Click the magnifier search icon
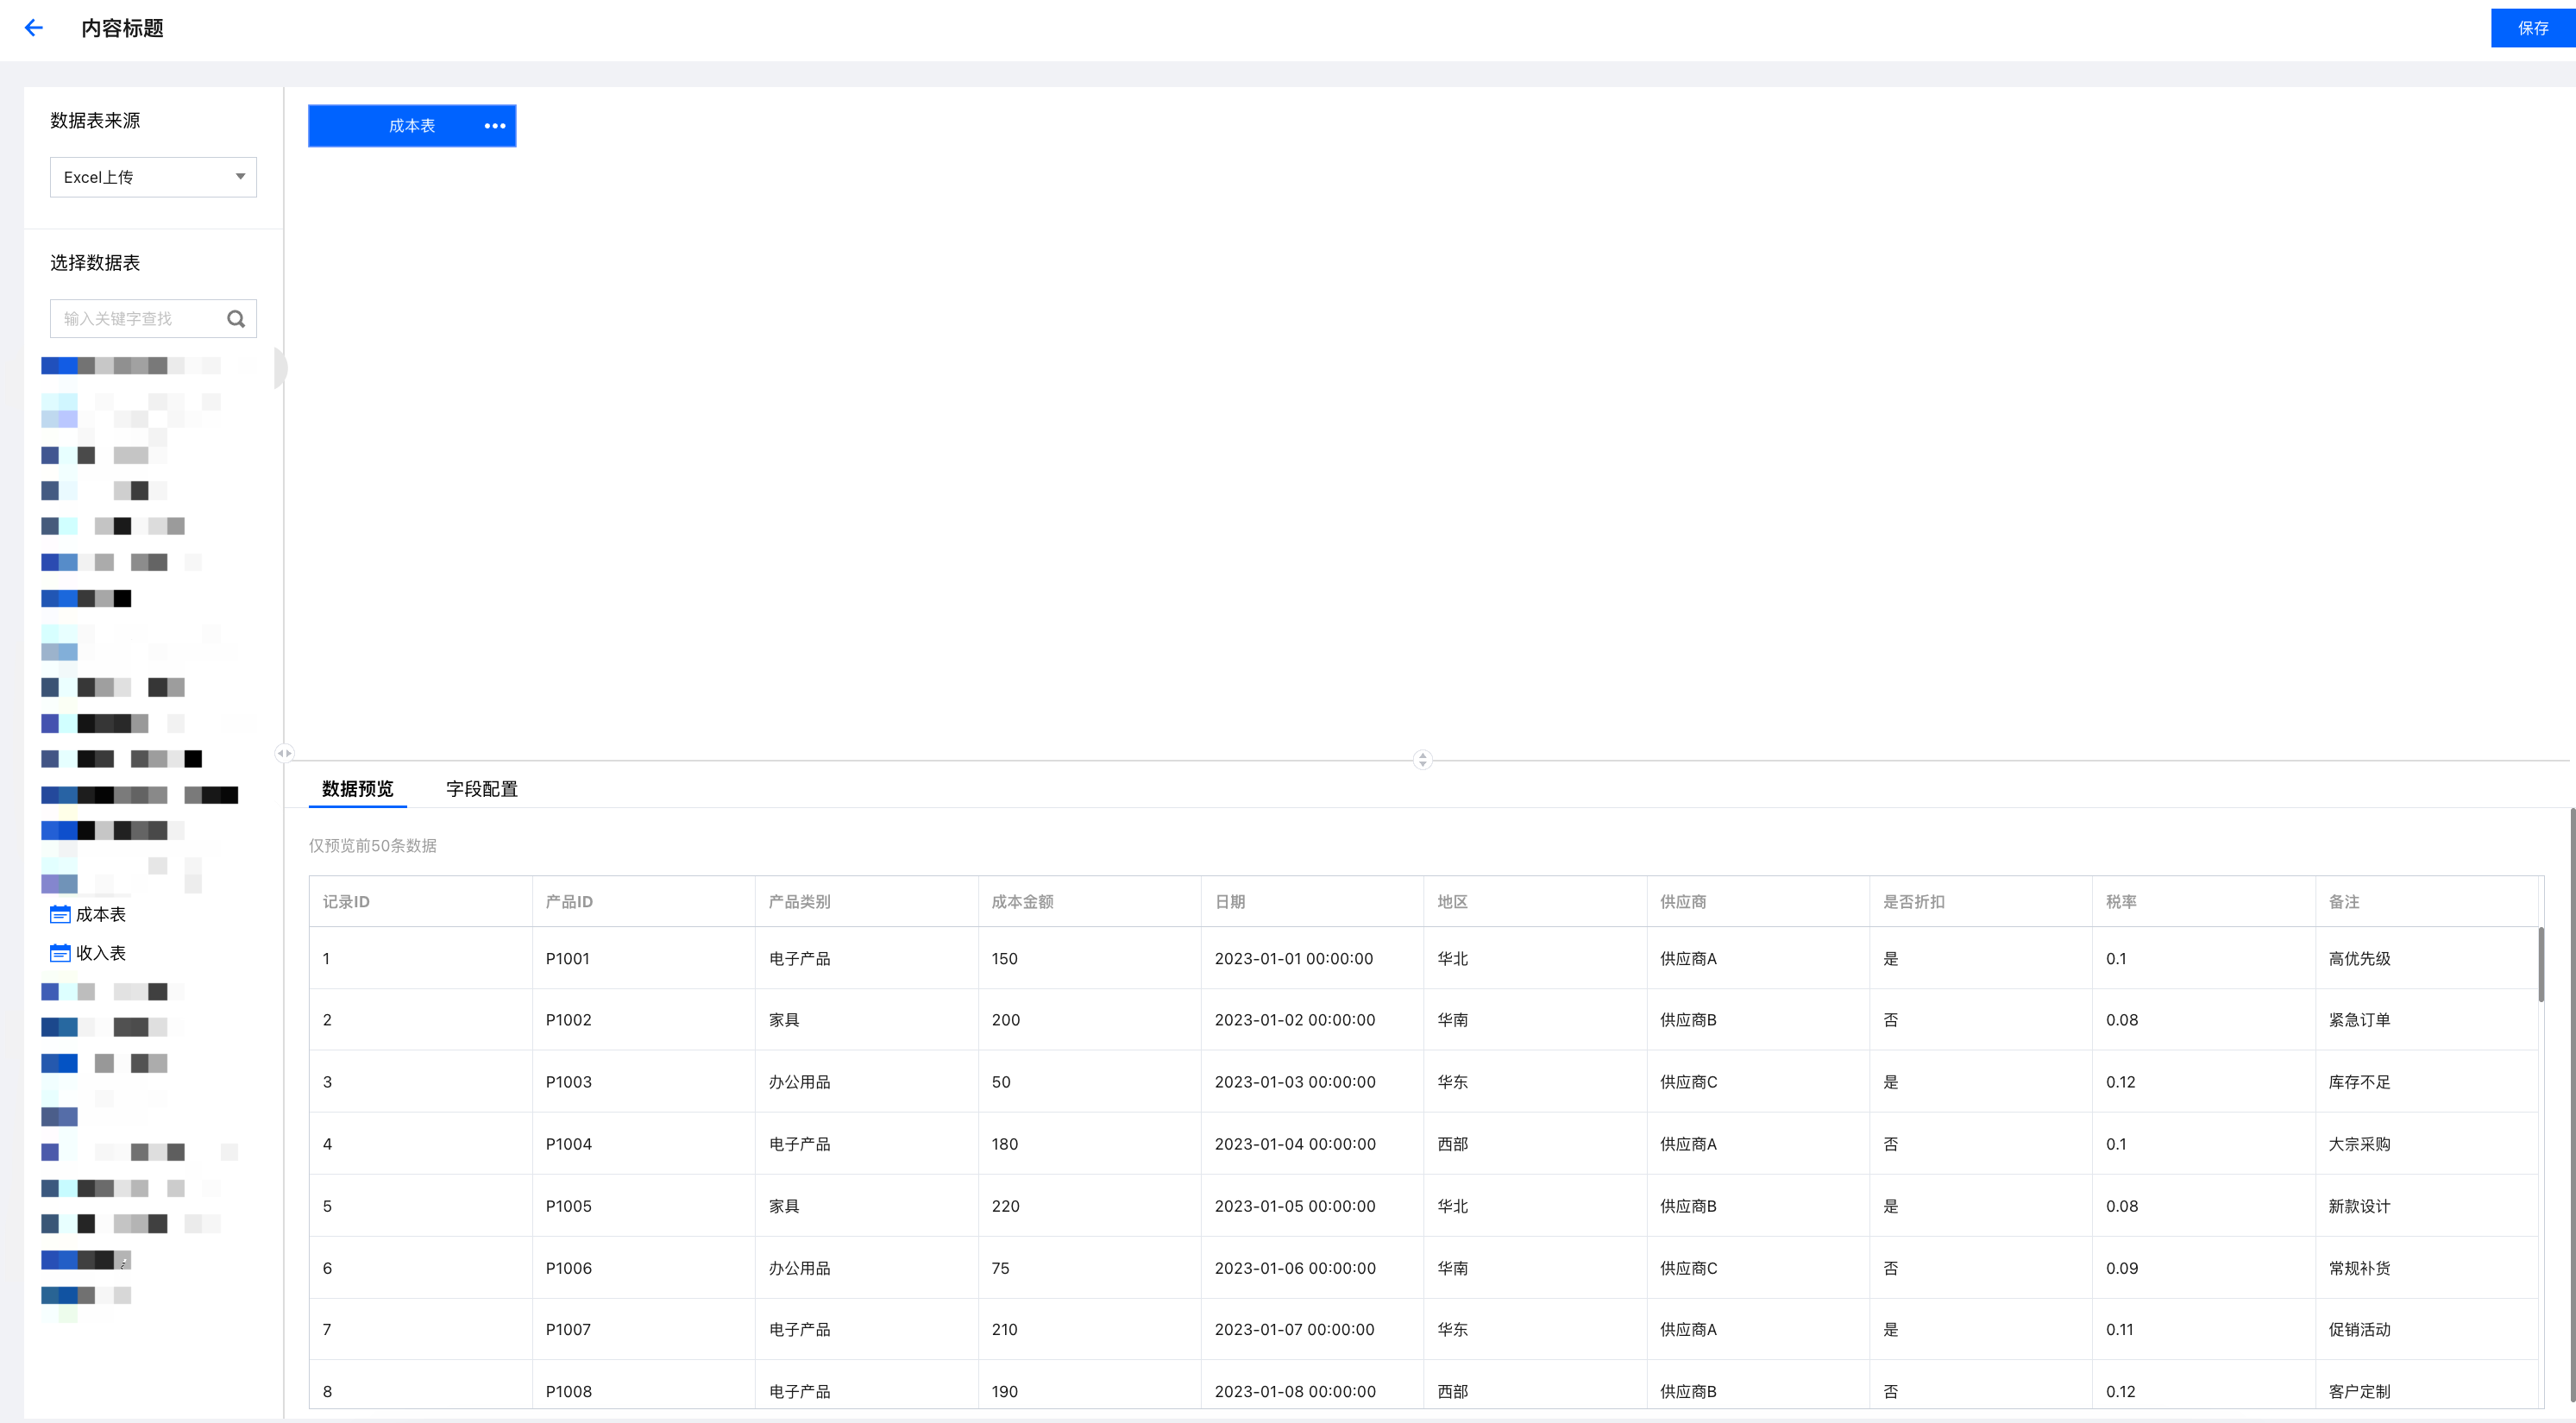The height and width of the screenshot is (1423, 2576). coord(236,319)
